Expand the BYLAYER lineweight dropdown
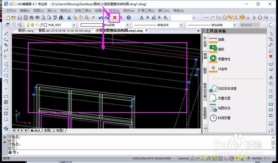Screen dimensions: 278x163 tap(235, 25)
